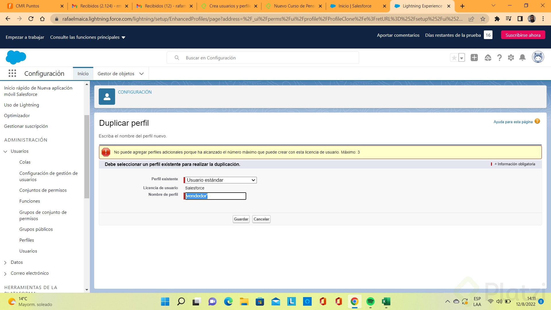The height and width of the screenshot is (310, 551).
Task: Expand the Datos tree section
Action: click(5, 262)
